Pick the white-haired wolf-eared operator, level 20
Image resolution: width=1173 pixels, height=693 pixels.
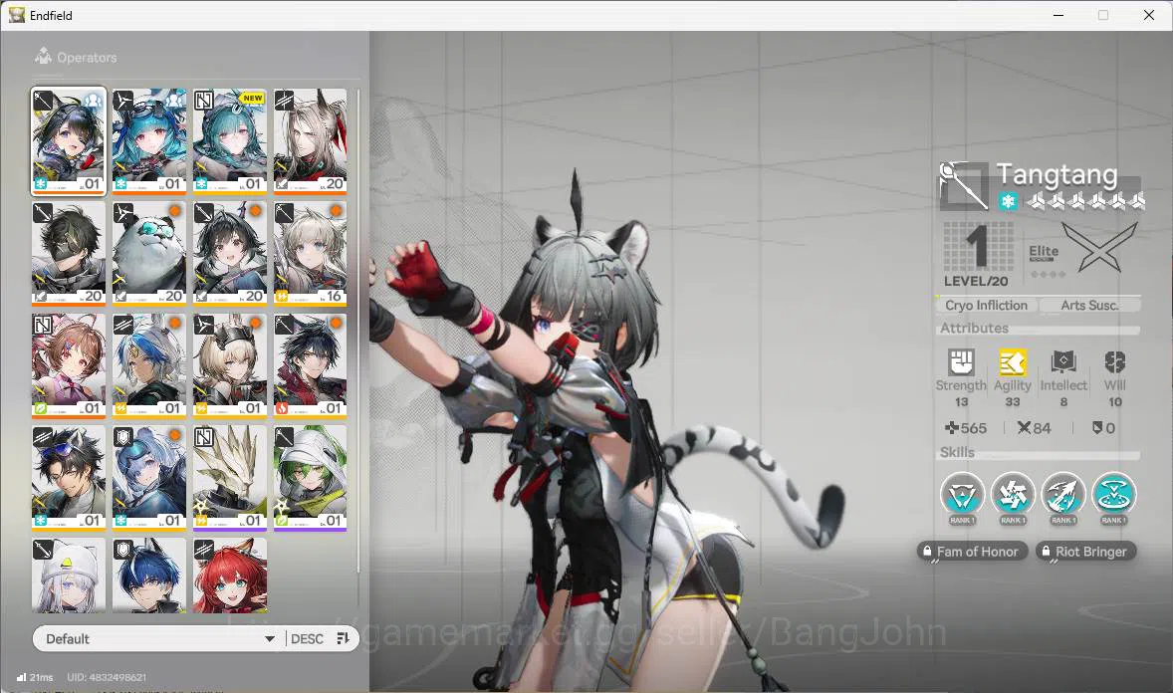coord(311,141)
